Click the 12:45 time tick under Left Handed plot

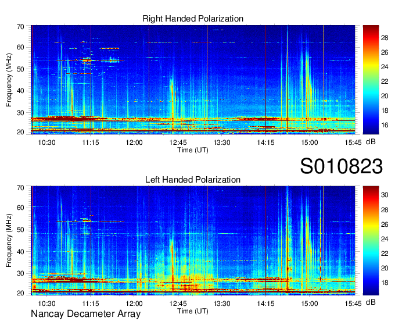178,304
